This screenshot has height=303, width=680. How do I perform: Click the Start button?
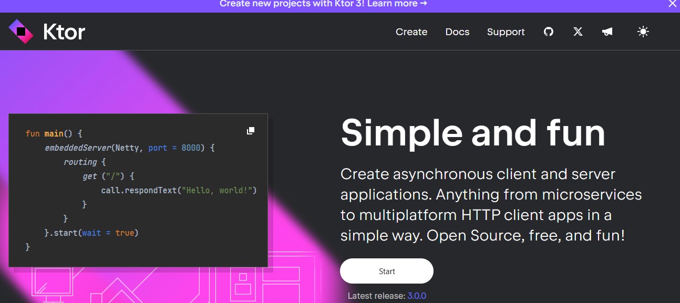click(x=387, y=271)
